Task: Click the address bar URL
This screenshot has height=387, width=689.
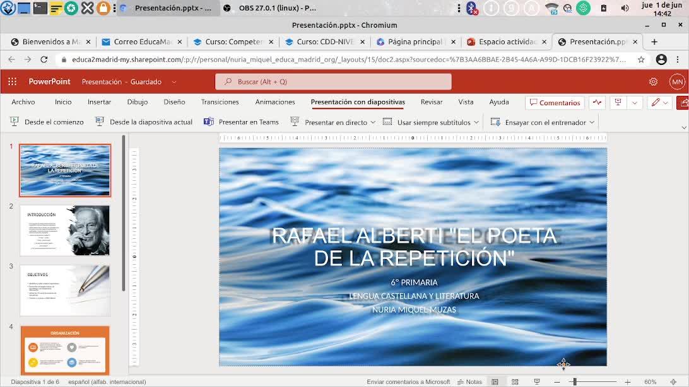Action: (349, 60)
